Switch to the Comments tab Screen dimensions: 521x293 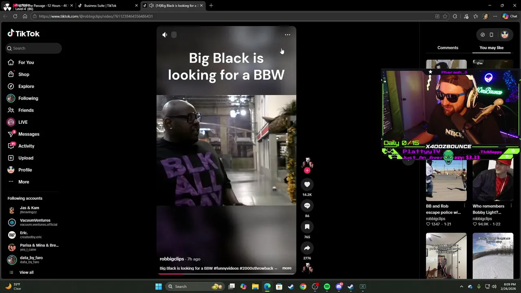pos(448,48)
